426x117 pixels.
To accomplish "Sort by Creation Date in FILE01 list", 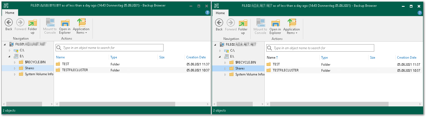I will (x=196, y=57).
